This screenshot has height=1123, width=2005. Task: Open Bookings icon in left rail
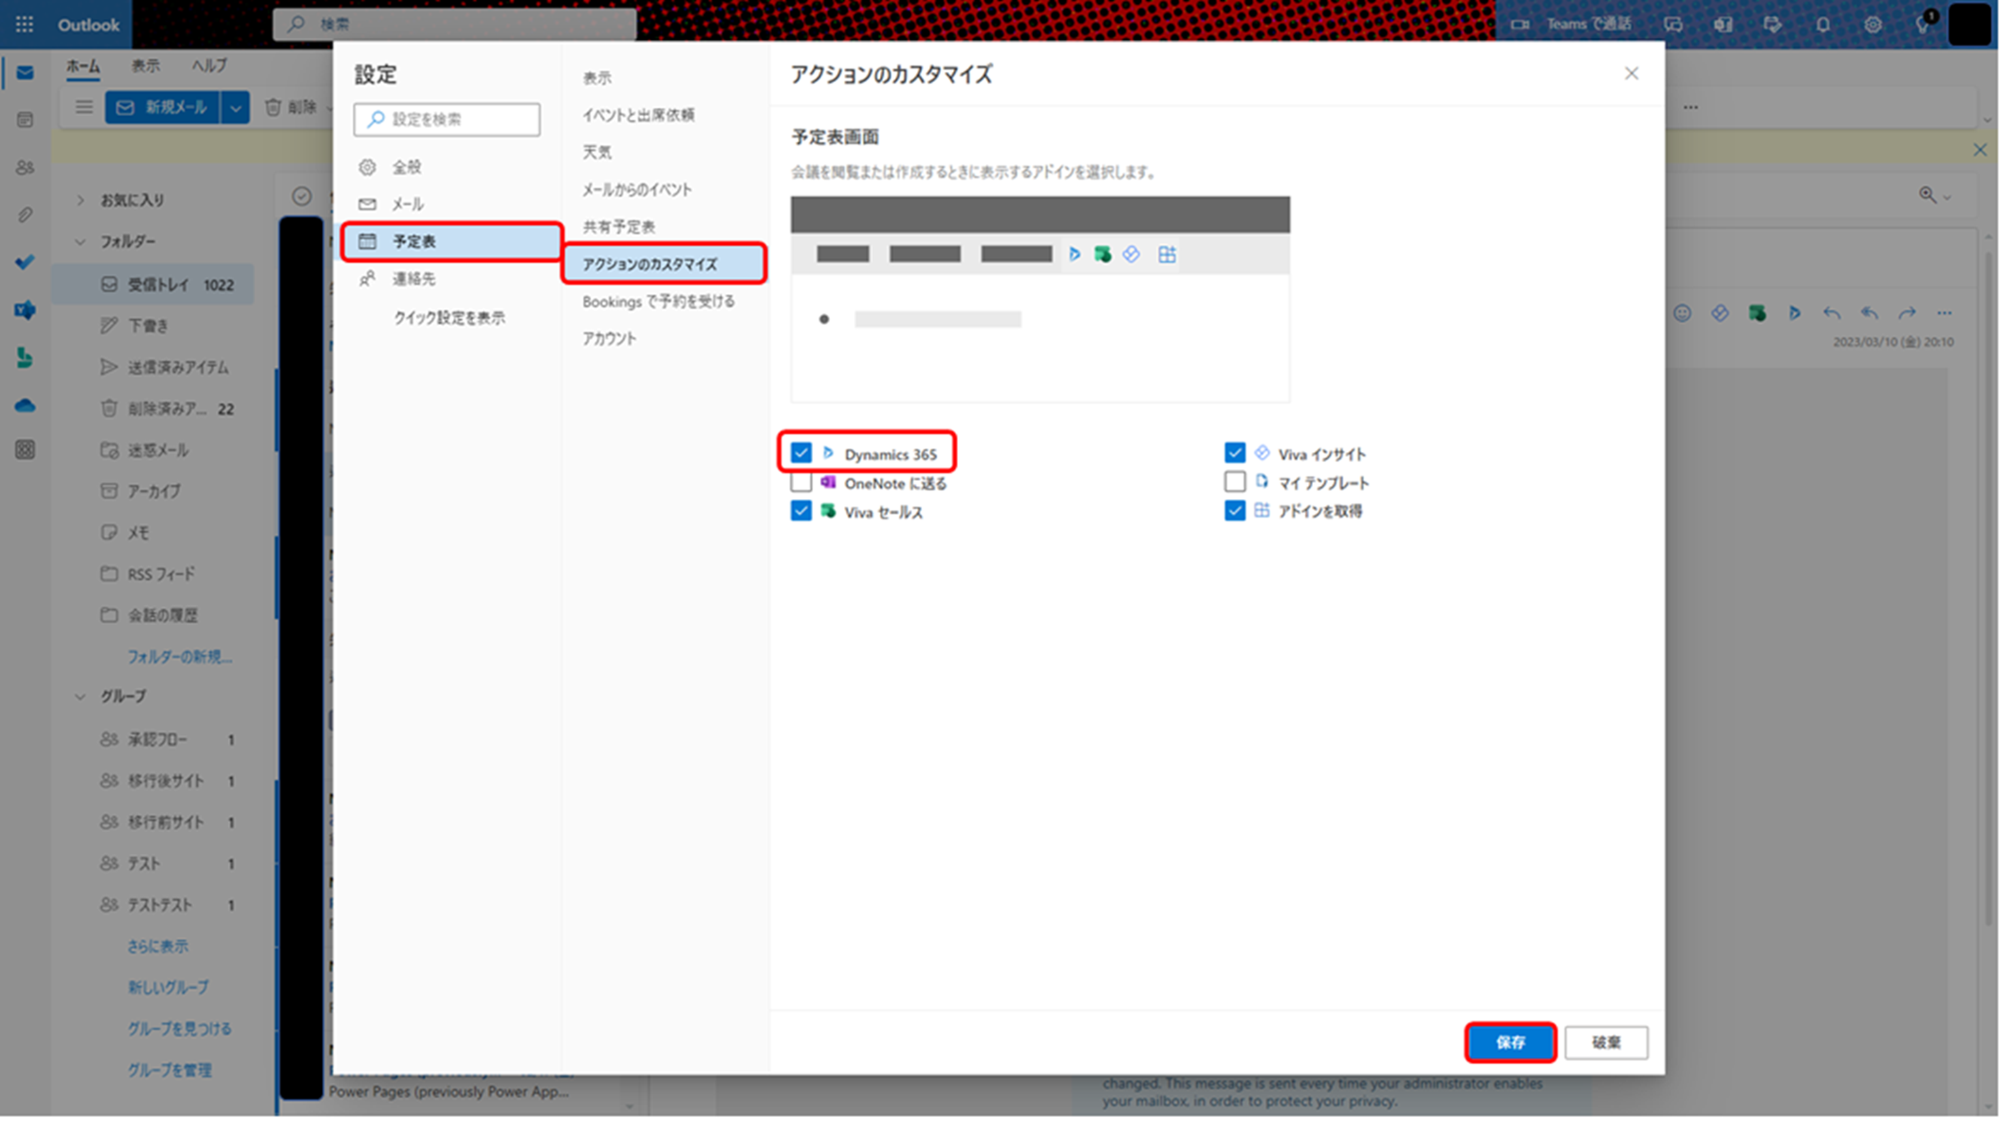pyautogui.click(x=25, y=357)
